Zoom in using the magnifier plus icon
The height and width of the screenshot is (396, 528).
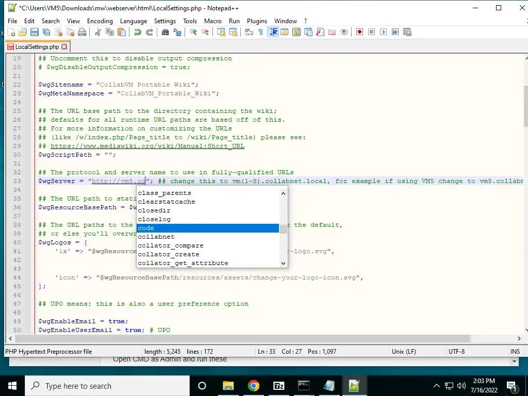coord(193,32)
